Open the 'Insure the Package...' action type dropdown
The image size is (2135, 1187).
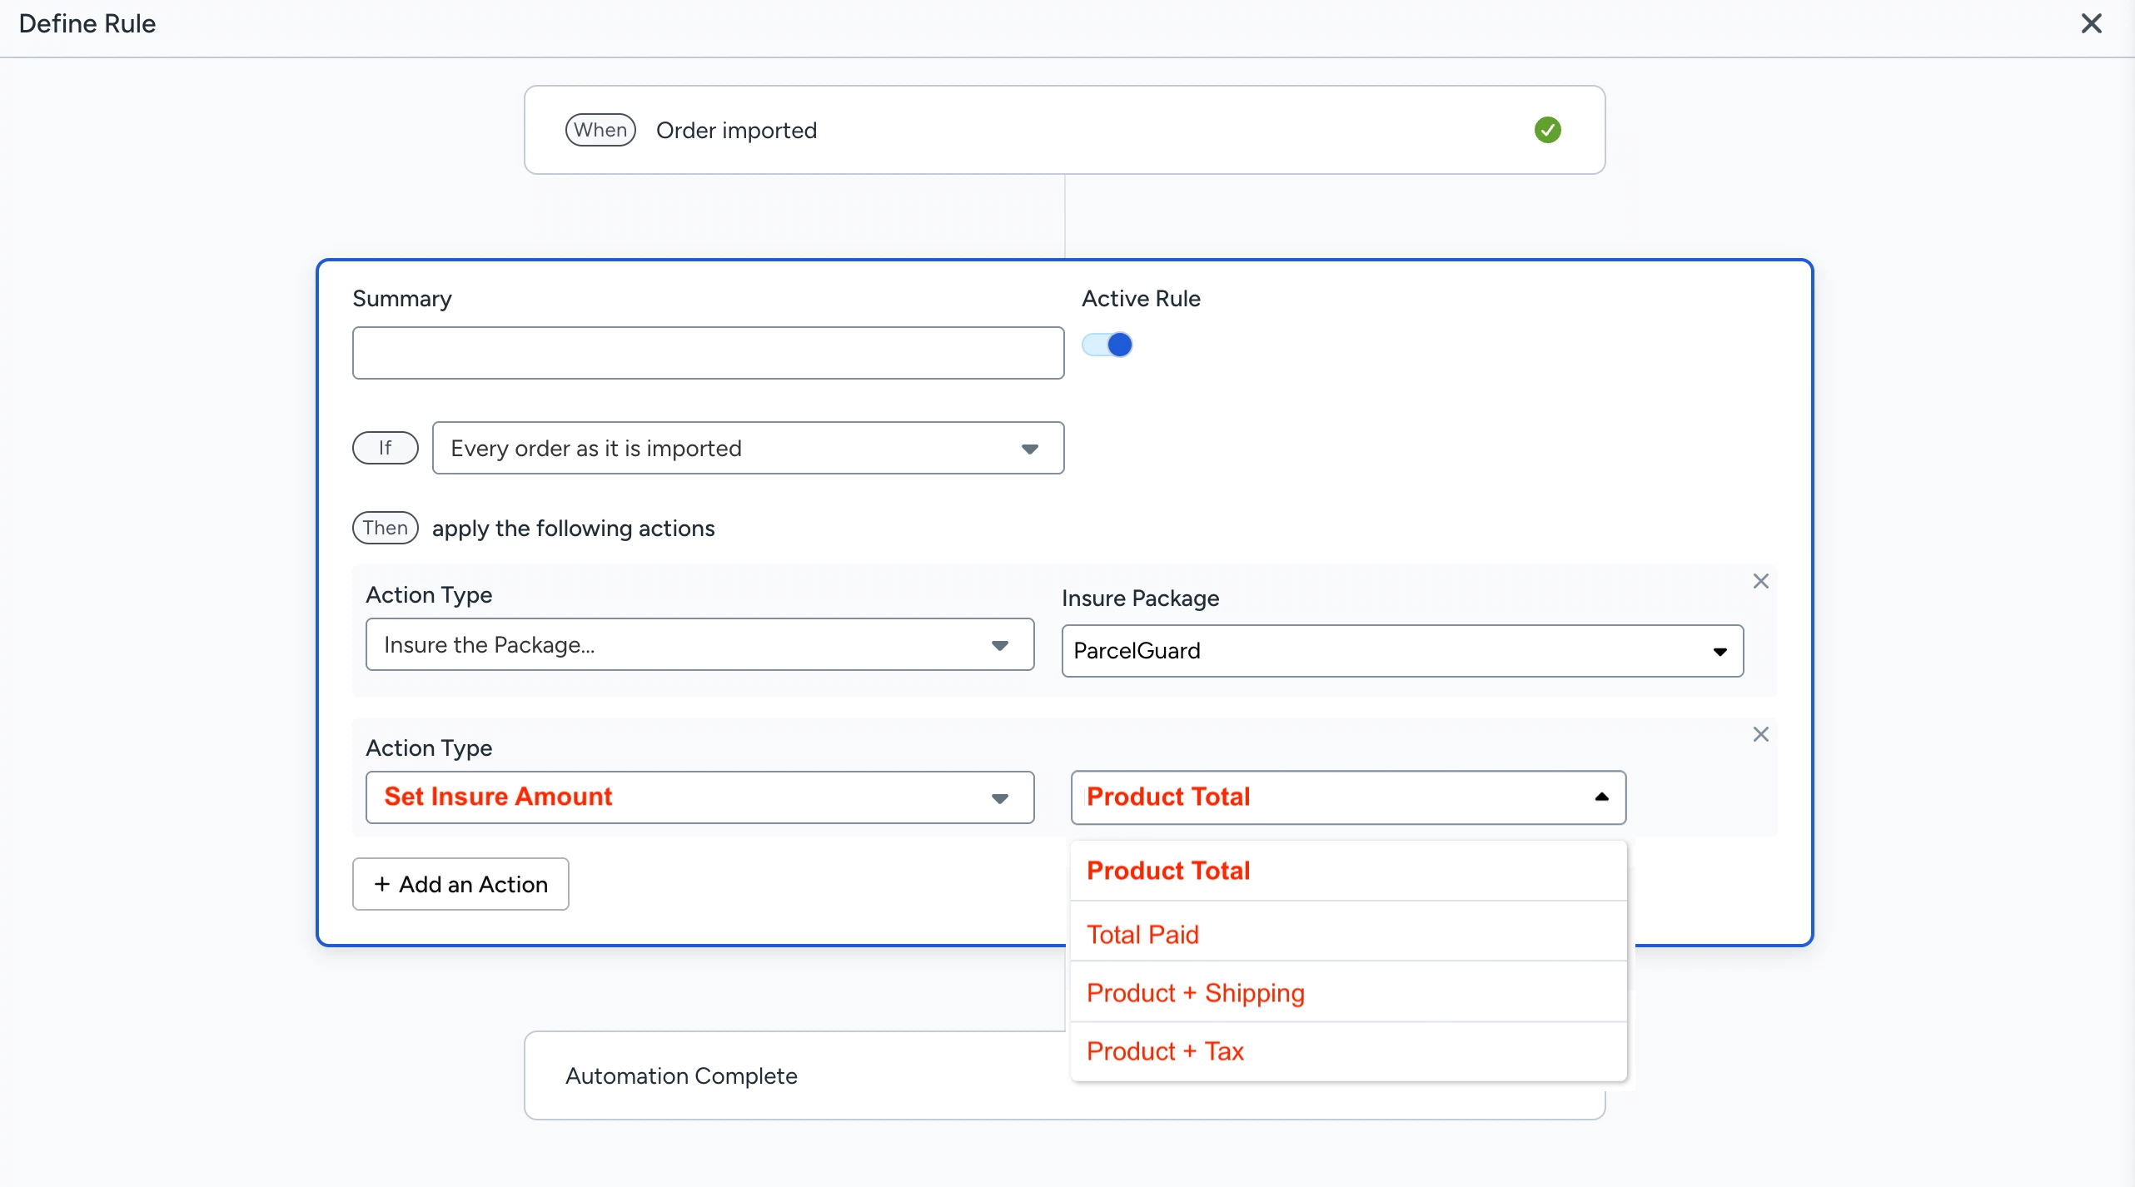tap(699, 644)
